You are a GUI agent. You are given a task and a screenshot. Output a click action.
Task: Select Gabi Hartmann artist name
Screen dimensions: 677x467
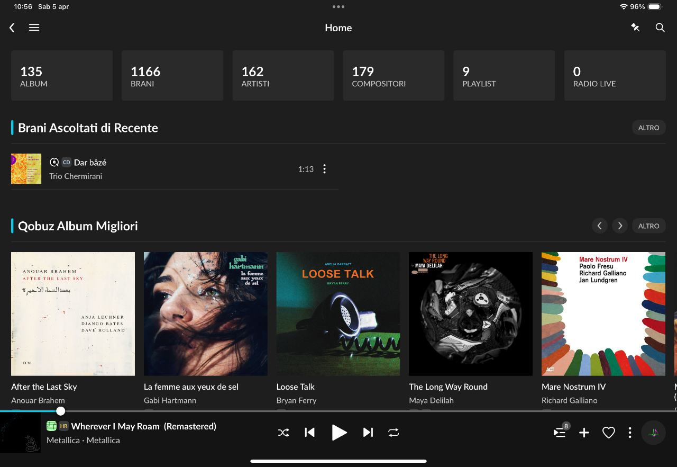pos(170,401)
